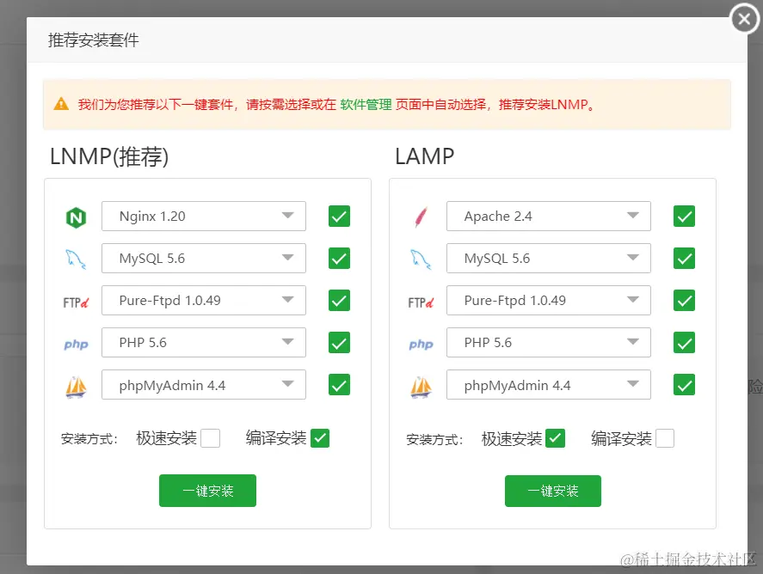
Task: Click the FTPd icon in LAMP panel
Action: tap(421, 302)
